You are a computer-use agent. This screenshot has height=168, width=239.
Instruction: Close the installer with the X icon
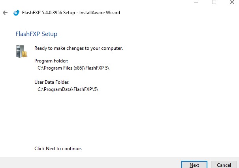click(232, 2)
